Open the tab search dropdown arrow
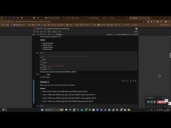The width and height of the screenshot is (171, 128). 2,18
